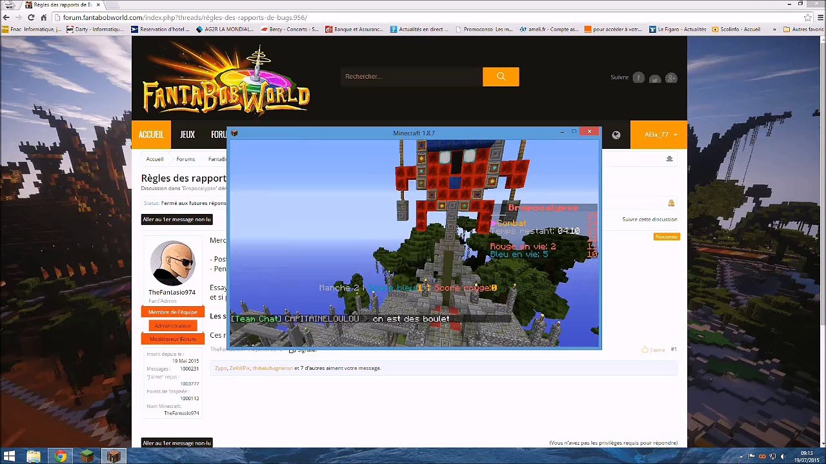Screen dimensions: 826x464
Task: Show hidden bookmarks via the chevron
Action: click(774, 29)
